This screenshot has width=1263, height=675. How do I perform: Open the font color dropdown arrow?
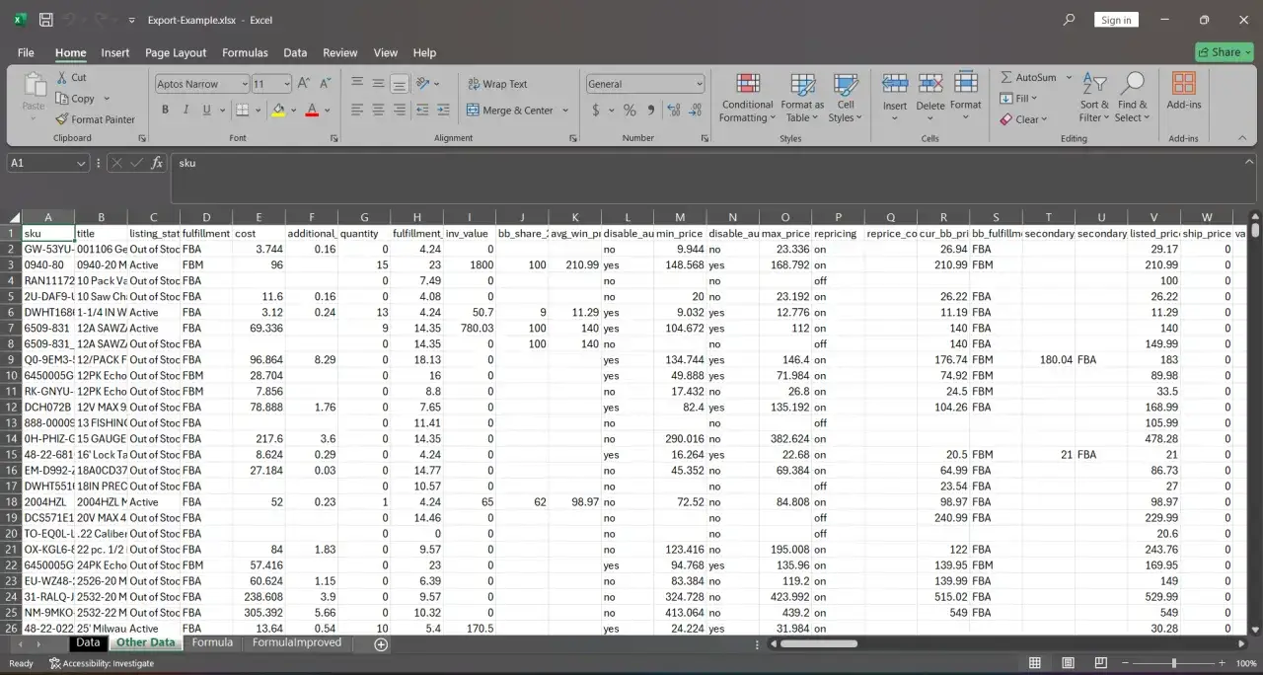point(328,111)
